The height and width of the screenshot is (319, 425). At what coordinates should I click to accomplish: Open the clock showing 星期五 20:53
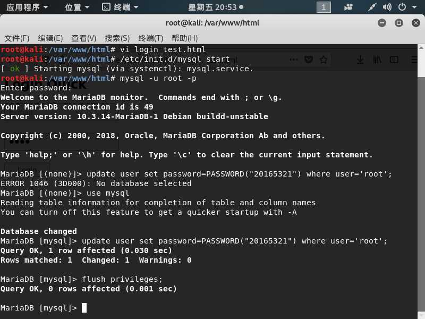pyautogui.click(x=216, y=7)
